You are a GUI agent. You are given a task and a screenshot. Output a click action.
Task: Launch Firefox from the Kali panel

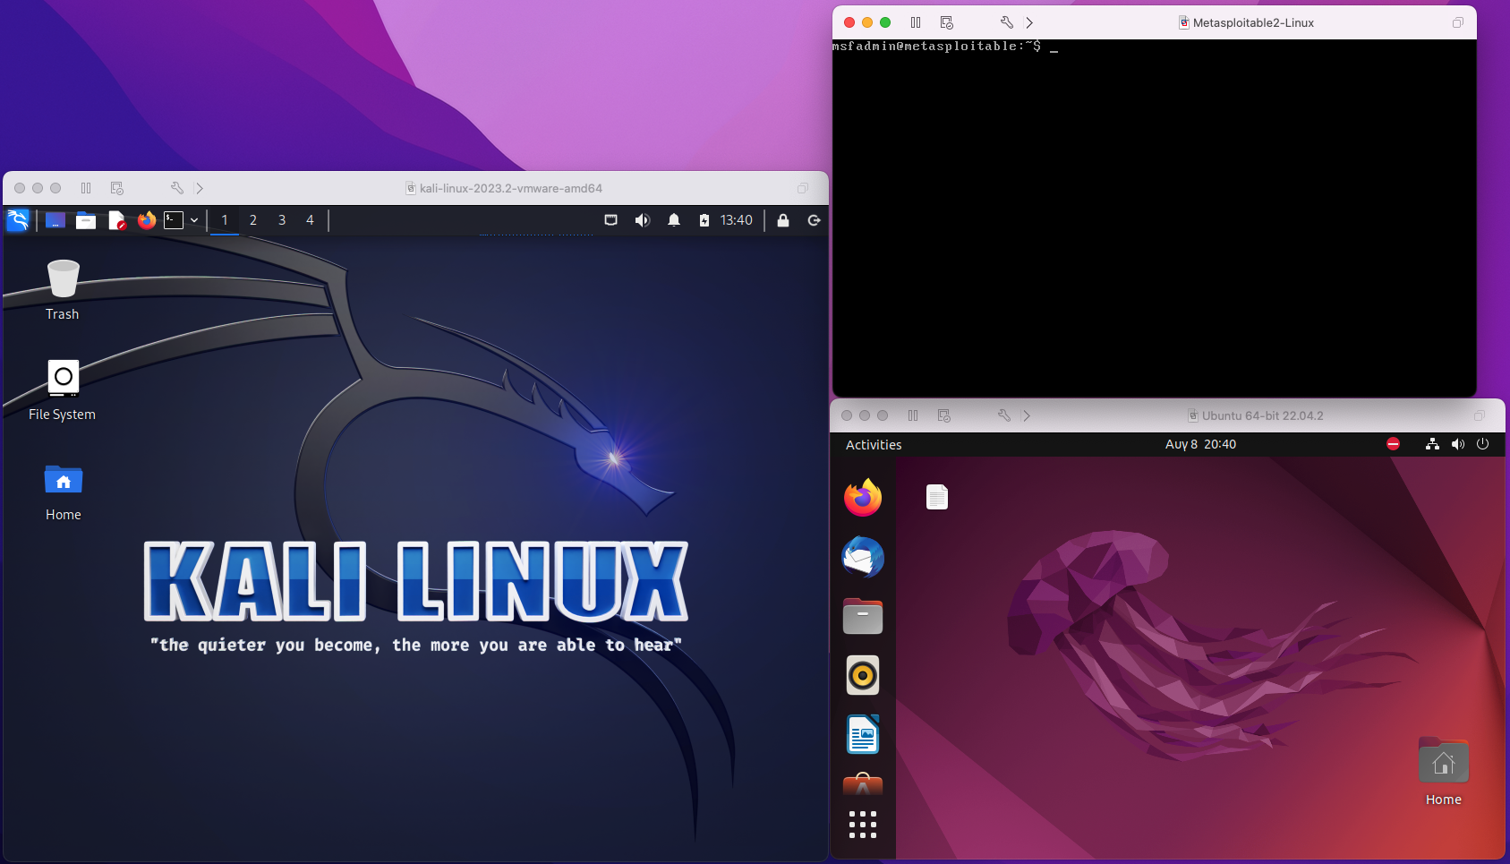pos(147,220)
